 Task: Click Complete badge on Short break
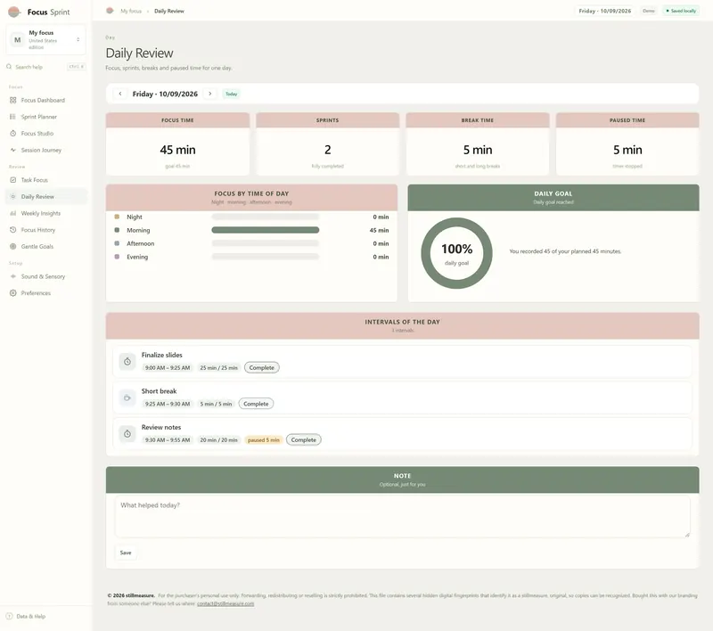click(x=256, y=404)
